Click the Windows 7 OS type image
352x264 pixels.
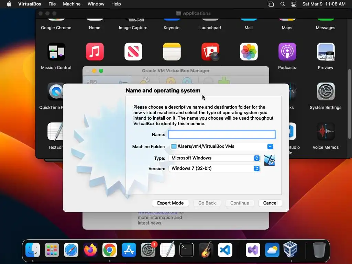269,160
